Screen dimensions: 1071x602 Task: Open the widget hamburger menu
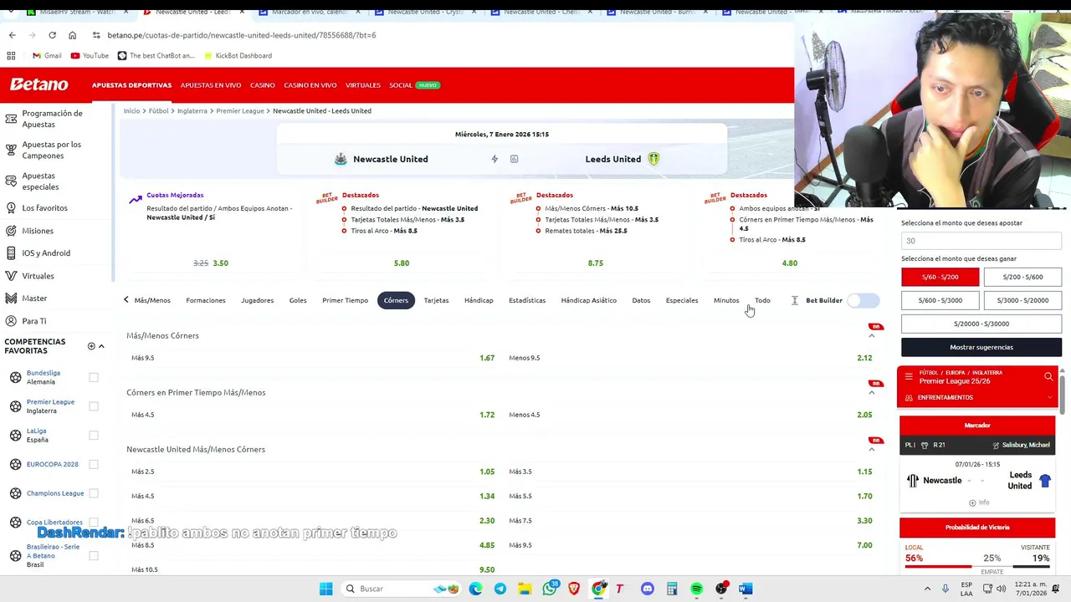coord(909,377)
